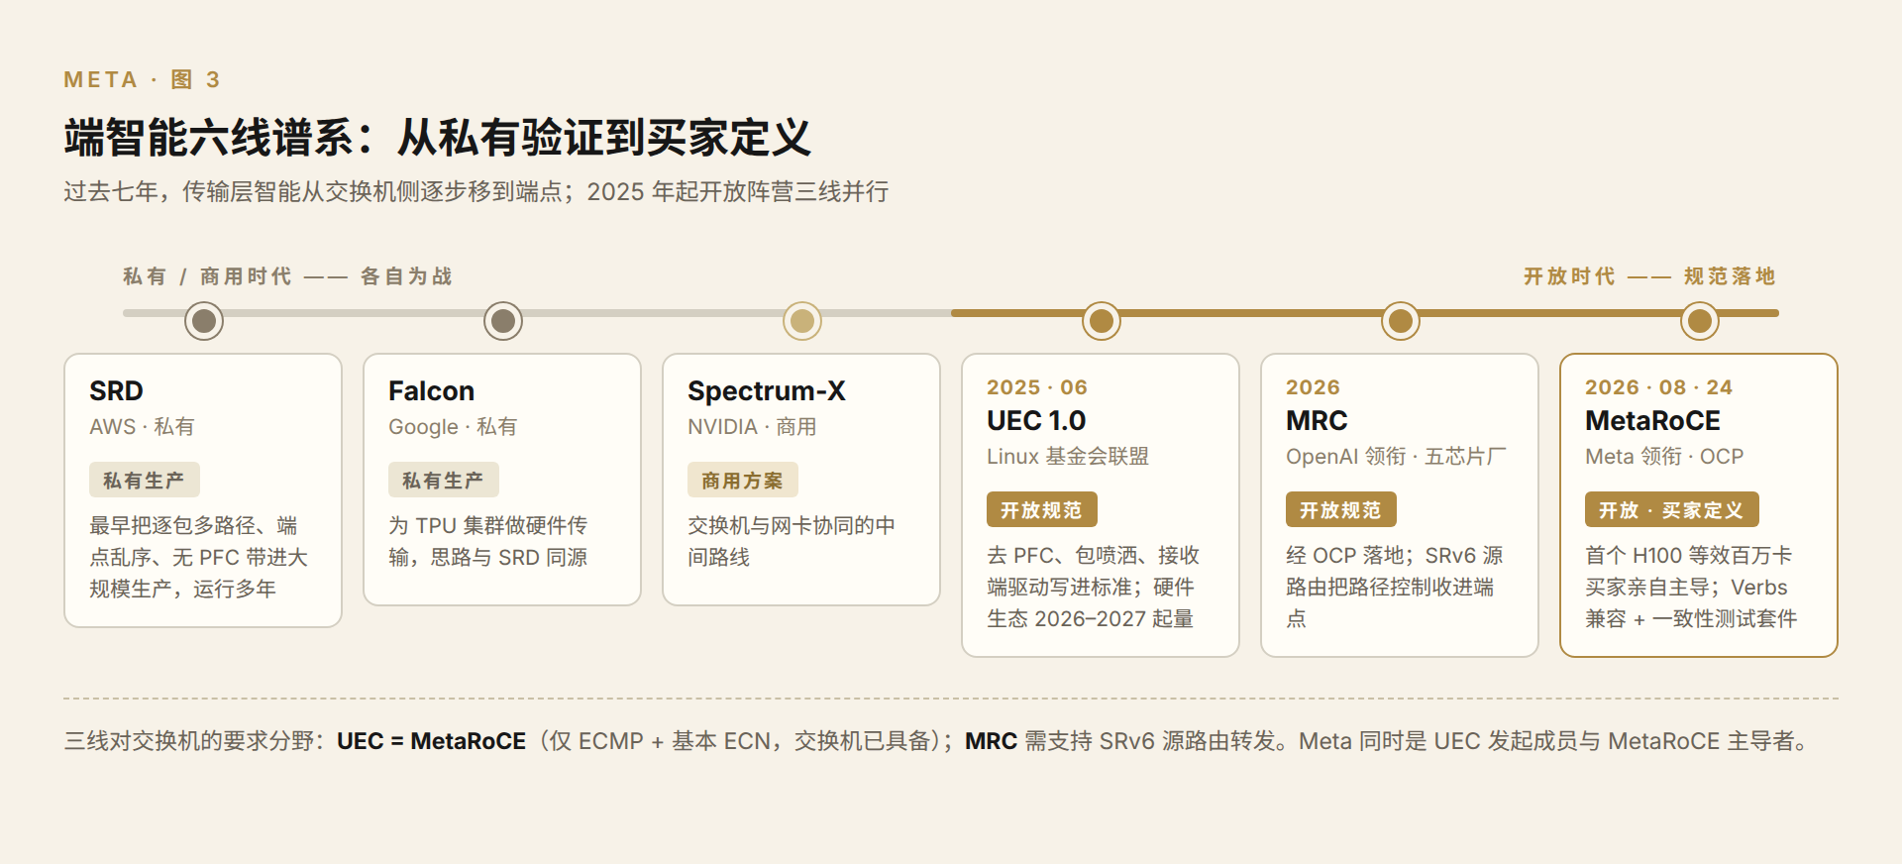Screen dimensions: 1902x864
Task: Click the date "2026" above MRC
Action: pyautogui.click(x=1313, y=387)
